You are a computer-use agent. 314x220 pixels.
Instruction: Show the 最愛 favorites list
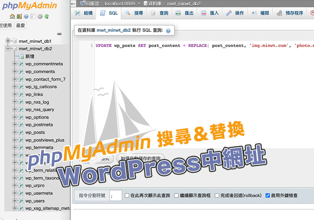(x=20, y=26)
